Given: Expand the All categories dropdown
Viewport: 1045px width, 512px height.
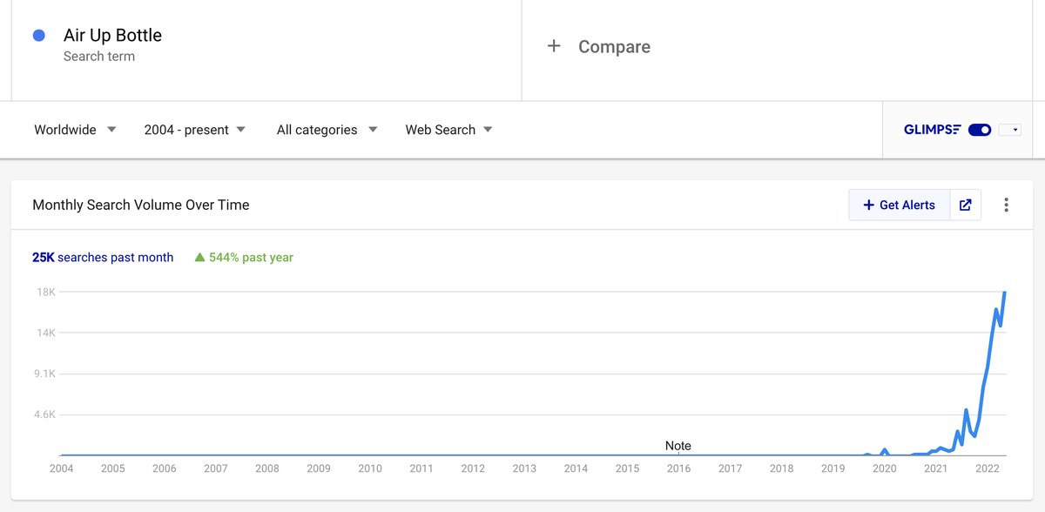Looking at the screenshot, I should [x=327, y=130].
